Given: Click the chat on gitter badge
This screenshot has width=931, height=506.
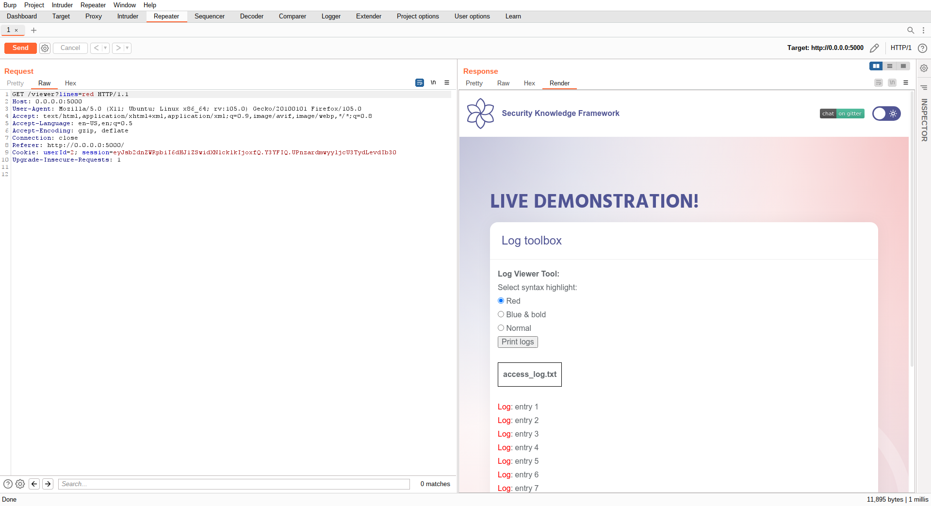Looking at the screenshot, I should pos(842,114).
